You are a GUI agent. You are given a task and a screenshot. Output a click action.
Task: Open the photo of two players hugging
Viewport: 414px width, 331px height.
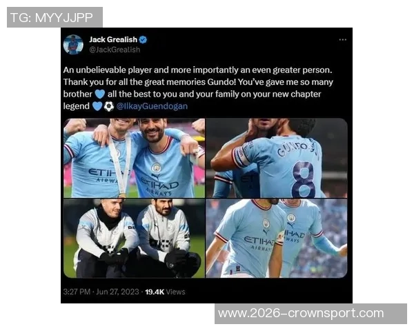click(134, 158)
